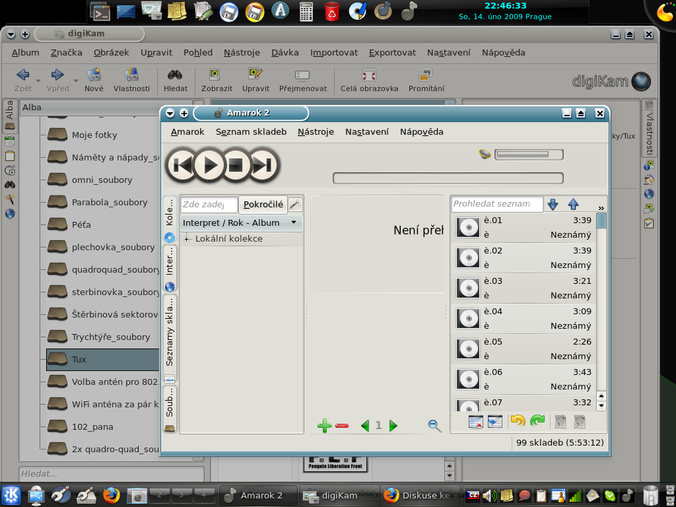Clear the playlist with the red-x list icon
This screenshot has width=676, height=507.
(x=476, y=422)
